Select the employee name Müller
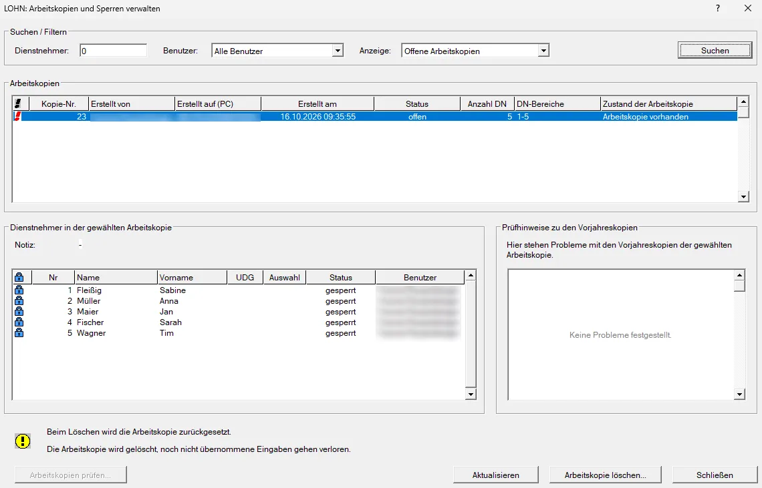This screenshot has width=762, height=488. (88, 301)
